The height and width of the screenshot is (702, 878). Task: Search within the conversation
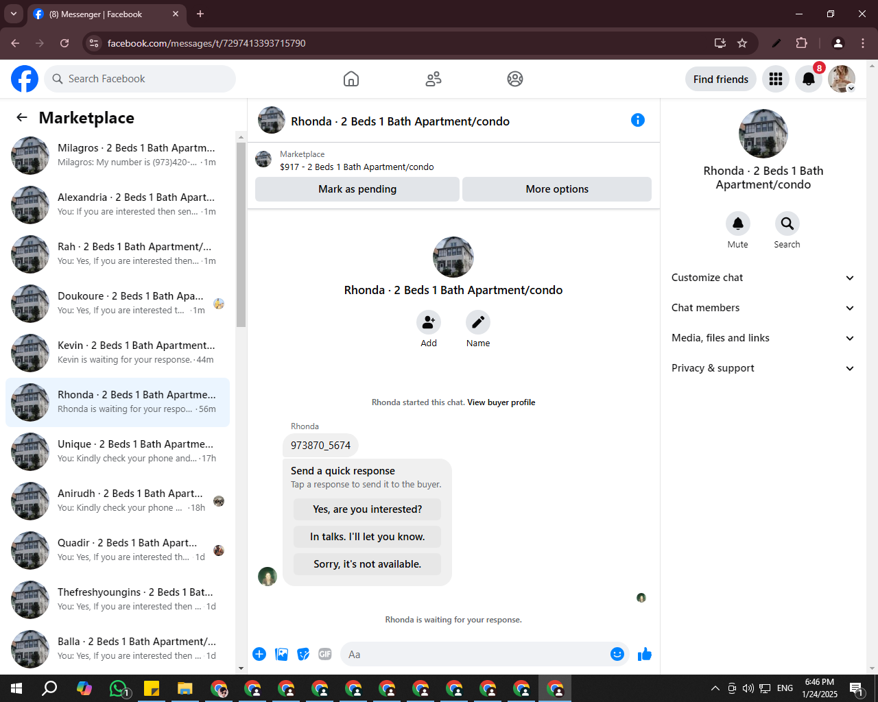click(x=787, y=223)
